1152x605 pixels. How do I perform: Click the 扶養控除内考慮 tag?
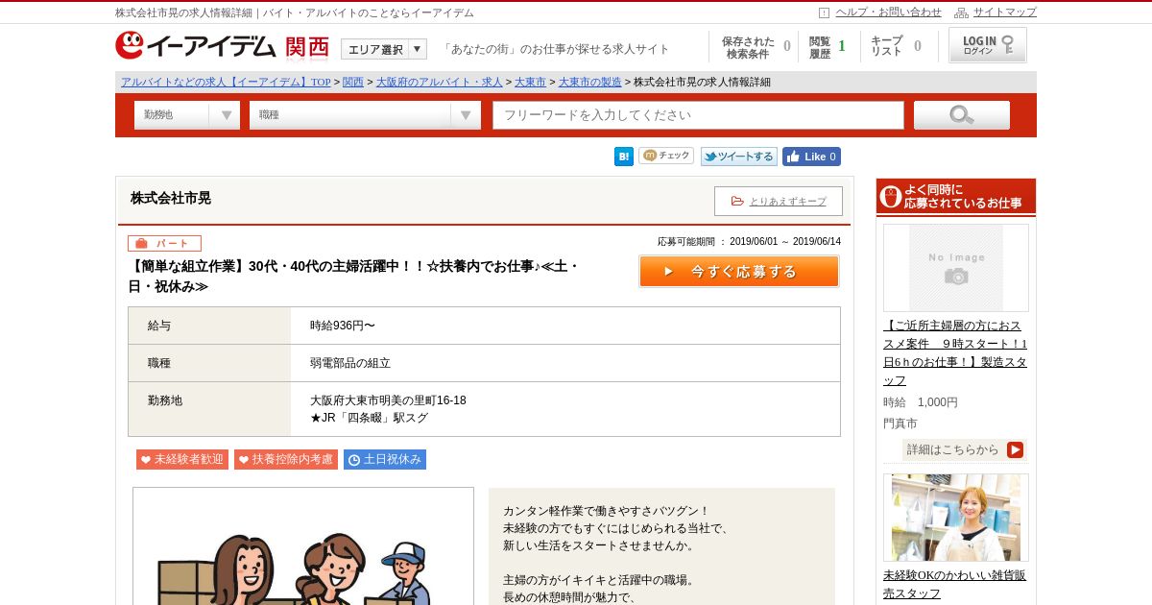(286, 460)
